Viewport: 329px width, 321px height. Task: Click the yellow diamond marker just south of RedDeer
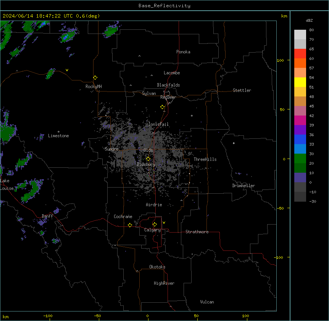pos(162,107)
